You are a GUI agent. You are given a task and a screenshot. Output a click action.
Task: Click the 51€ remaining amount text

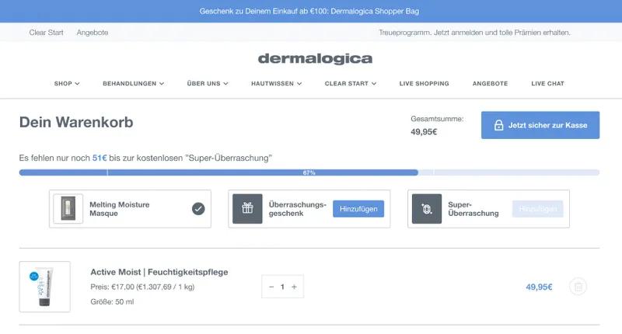100,158
